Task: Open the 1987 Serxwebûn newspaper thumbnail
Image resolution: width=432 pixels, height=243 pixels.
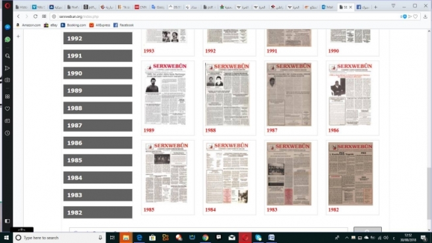Action: pos(289,94)
